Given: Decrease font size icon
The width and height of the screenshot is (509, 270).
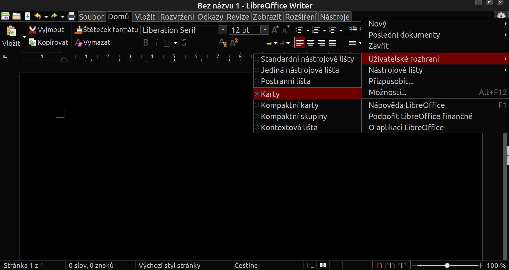Looking at the screenshot, I should [x=286, y=30].
